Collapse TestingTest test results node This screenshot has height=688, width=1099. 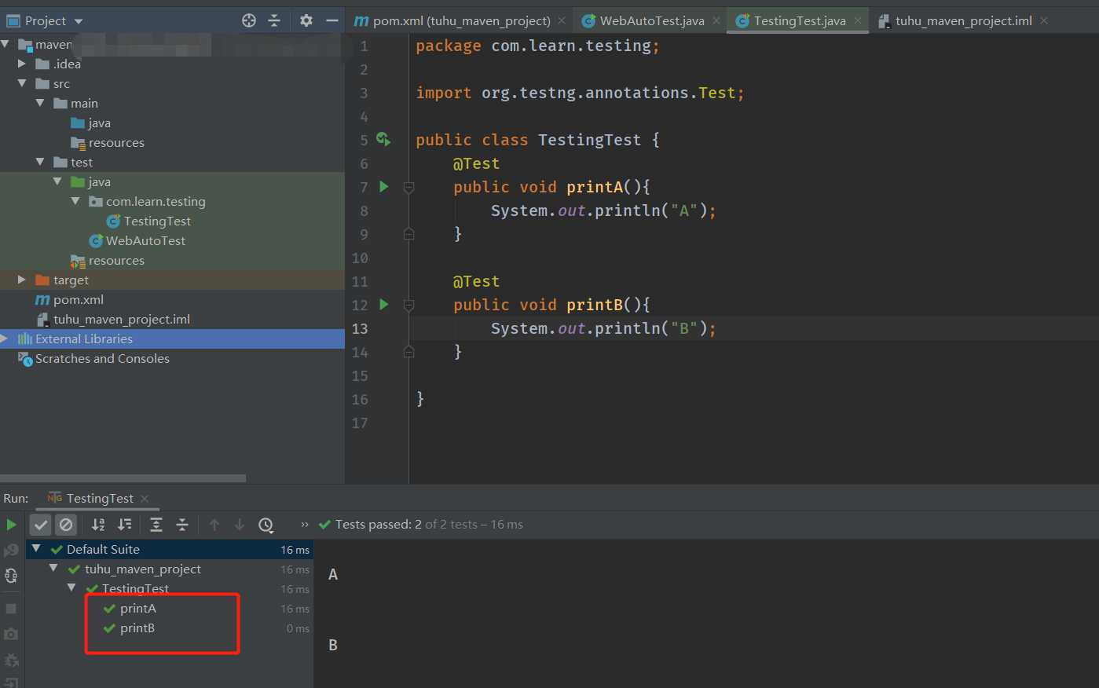click(x=71, y=587)
